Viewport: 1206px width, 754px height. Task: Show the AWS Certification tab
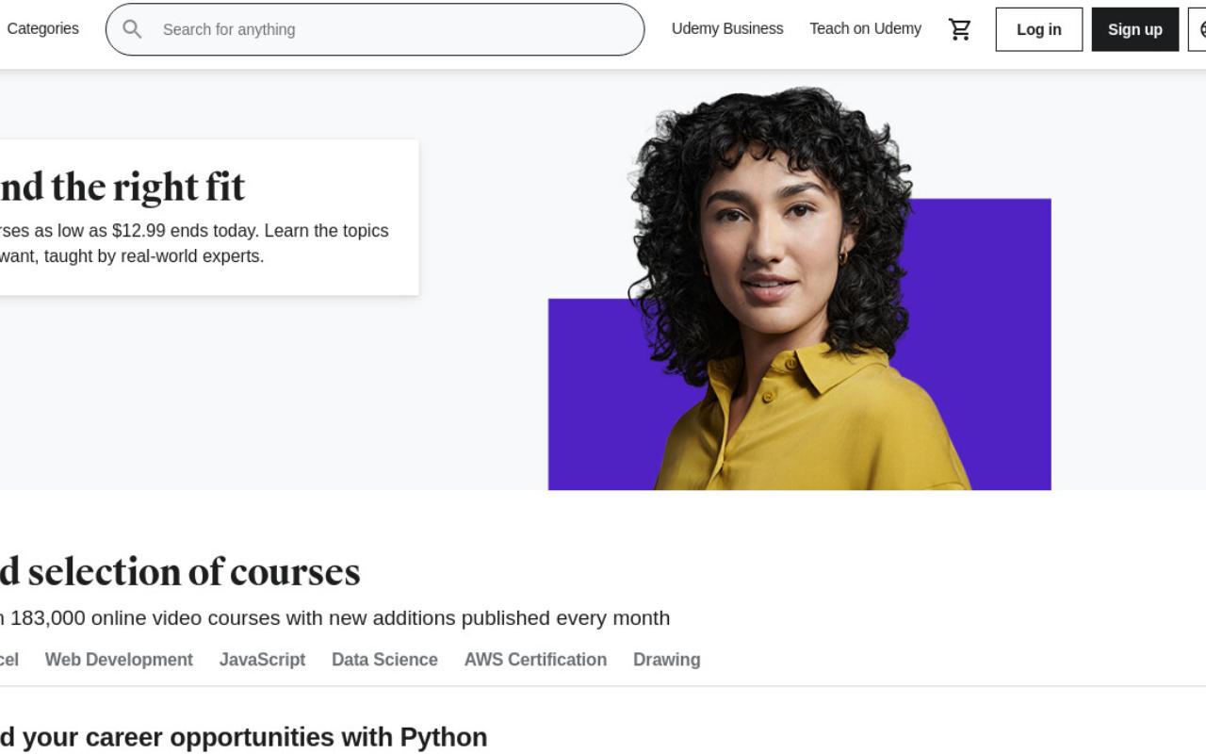535,660
